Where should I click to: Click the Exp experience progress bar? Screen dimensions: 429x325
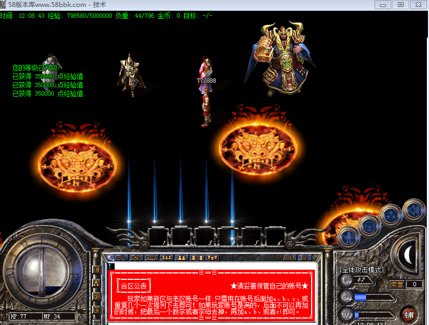tap(375, 298)
